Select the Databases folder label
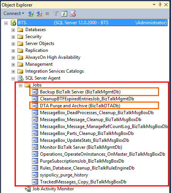171x193 pixels. click(35, 30)
